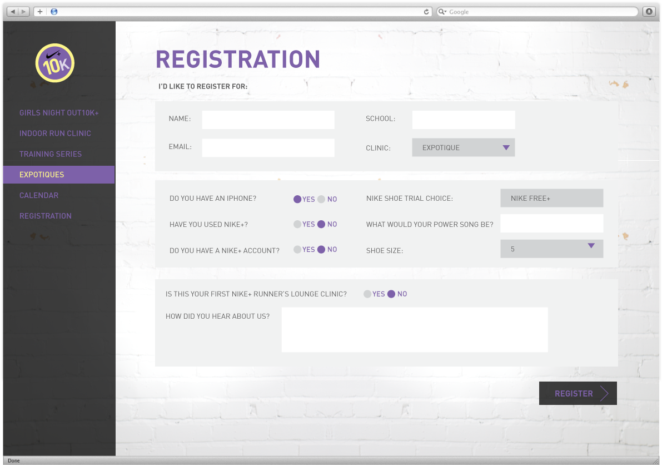Viewport: 662px width, 465px height.
Task: Click the window resize grip corner
Action: pos(655,461)
